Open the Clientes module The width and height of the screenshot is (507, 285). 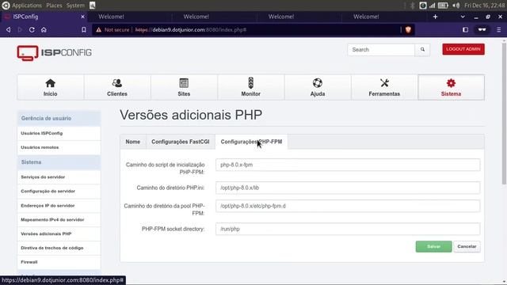[x=117, y=87]
